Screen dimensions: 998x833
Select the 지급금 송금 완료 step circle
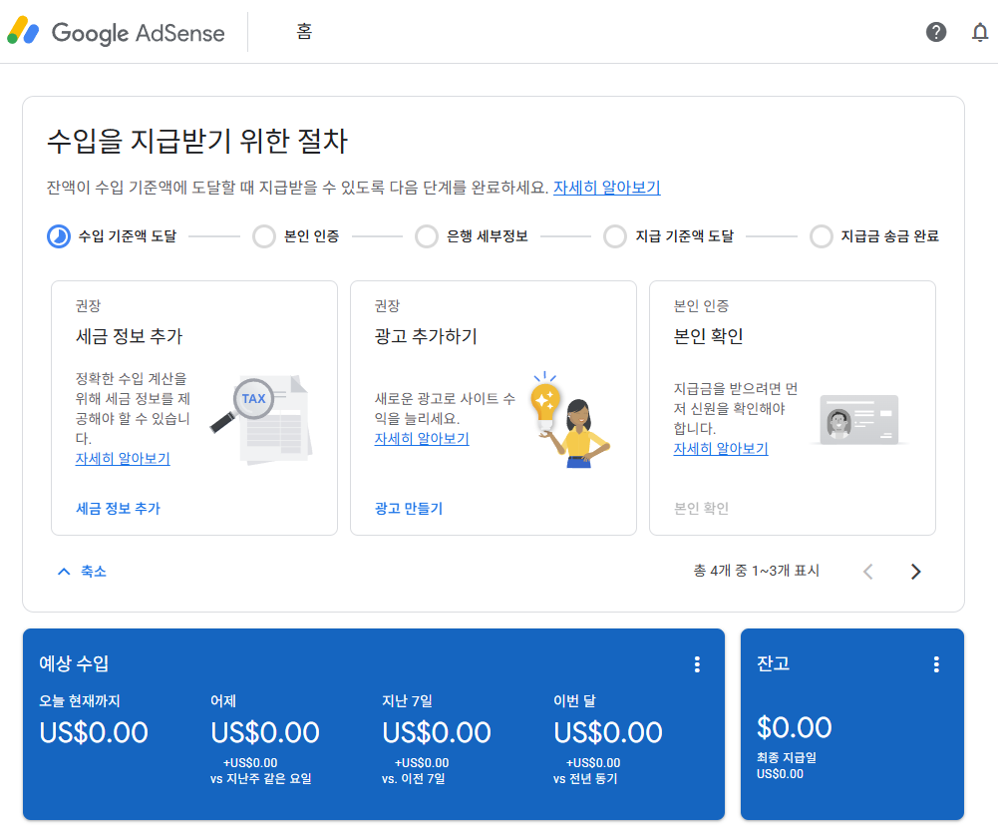click(822, 236)
